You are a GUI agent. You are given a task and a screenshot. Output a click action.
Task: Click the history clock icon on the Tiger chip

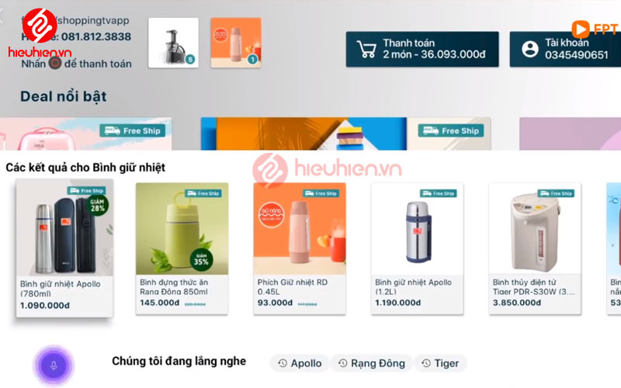(x=426, y=363)
